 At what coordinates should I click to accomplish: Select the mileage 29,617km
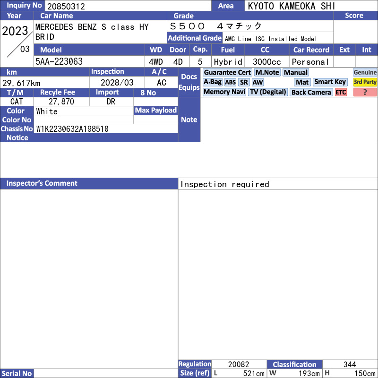point(21,83)
